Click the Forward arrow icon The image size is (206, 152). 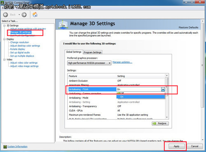pos(24,15)
